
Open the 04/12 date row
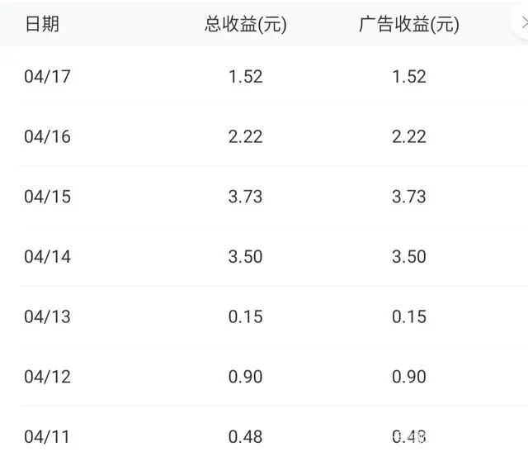(264, 377)
